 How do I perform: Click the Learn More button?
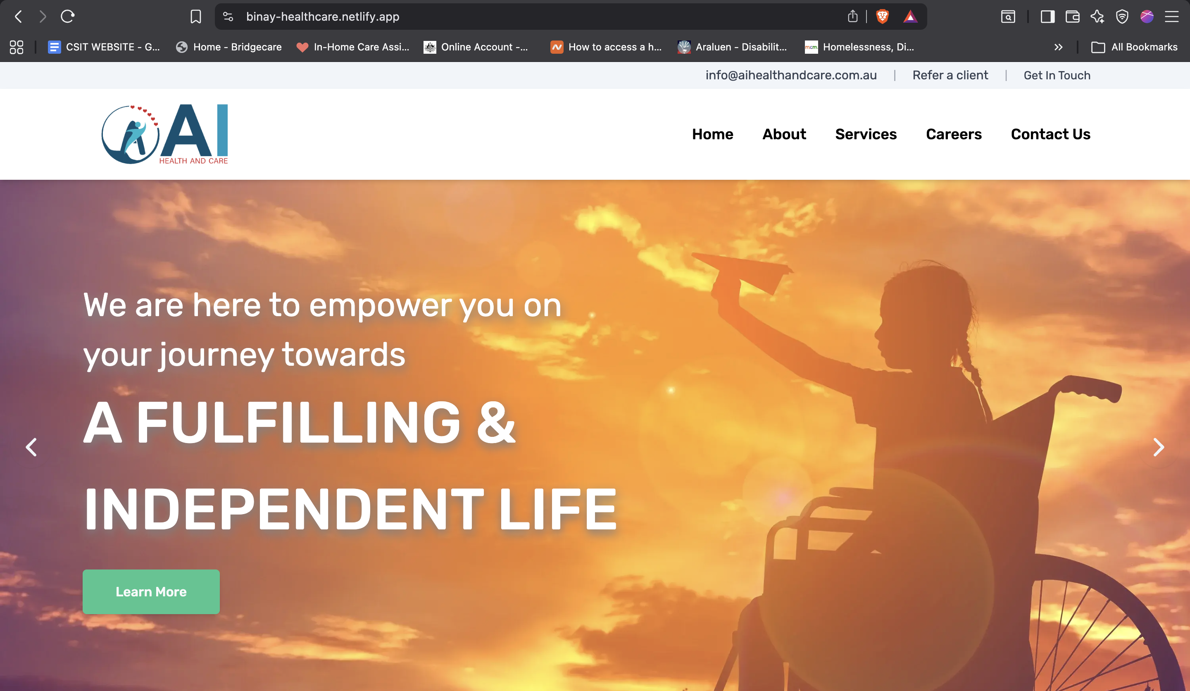(x=151, y=591)
